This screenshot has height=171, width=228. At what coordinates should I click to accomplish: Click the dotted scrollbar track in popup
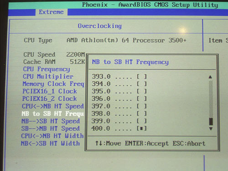pyautogui.click(x=211, y=99)
